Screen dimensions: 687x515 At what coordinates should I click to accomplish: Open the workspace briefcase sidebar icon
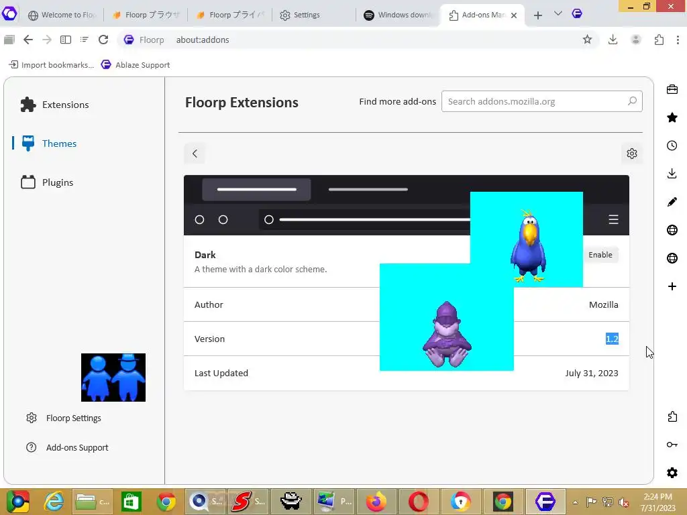pos(672,89)
